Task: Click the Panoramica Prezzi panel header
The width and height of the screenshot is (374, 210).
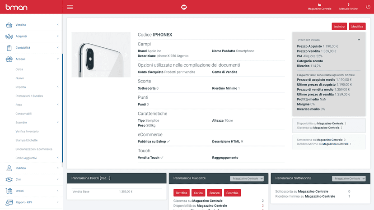Action: coord(117,178)
